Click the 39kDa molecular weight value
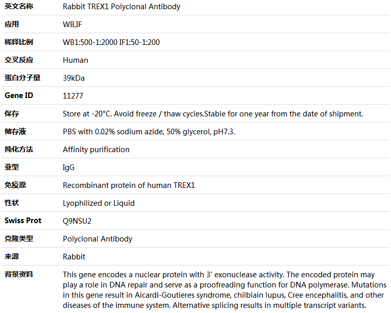 [x=74, y=78]
